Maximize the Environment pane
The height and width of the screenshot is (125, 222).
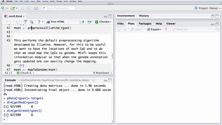[x=217, y=16]
